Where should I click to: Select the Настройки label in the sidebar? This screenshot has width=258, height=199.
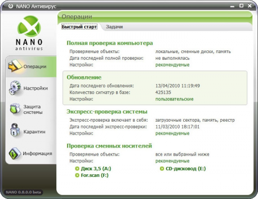[x=36, y=88]
